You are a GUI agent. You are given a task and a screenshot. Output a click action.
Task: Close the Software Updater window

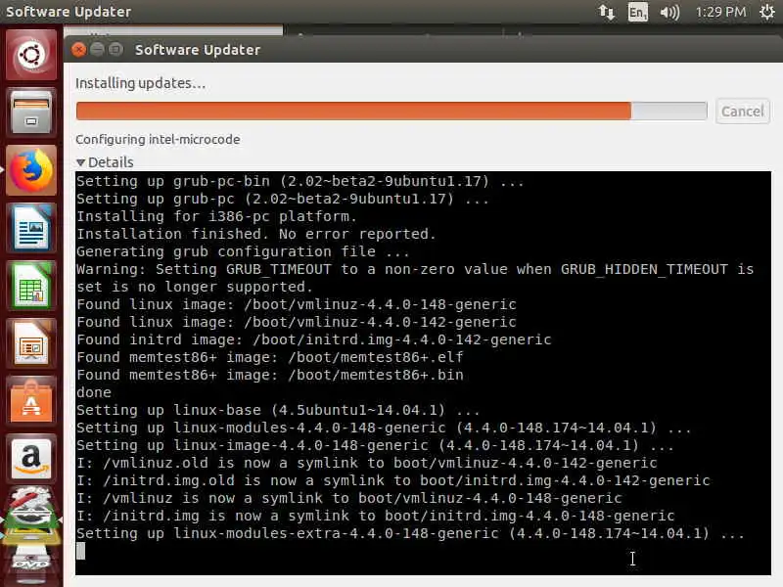tap(78, 50)
